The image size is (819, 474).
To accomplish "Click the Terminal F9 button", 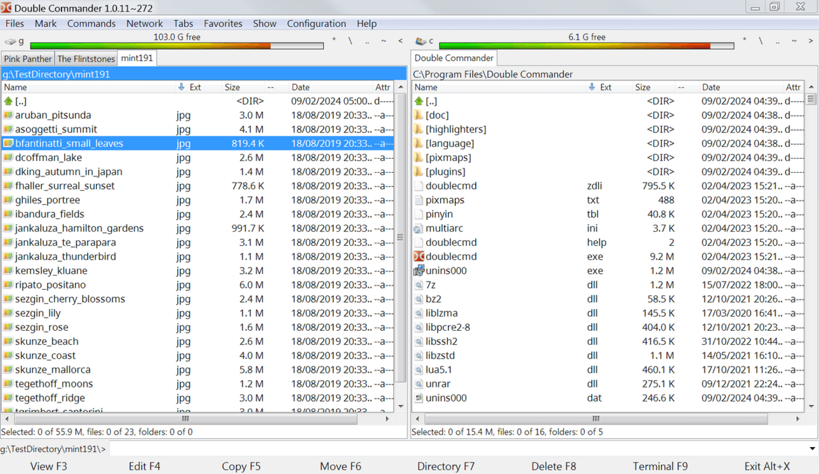I will tap(660, 466).
